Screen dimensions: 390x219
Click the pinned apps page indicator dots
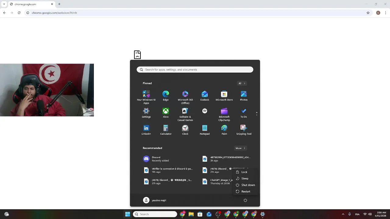(257, 113)
